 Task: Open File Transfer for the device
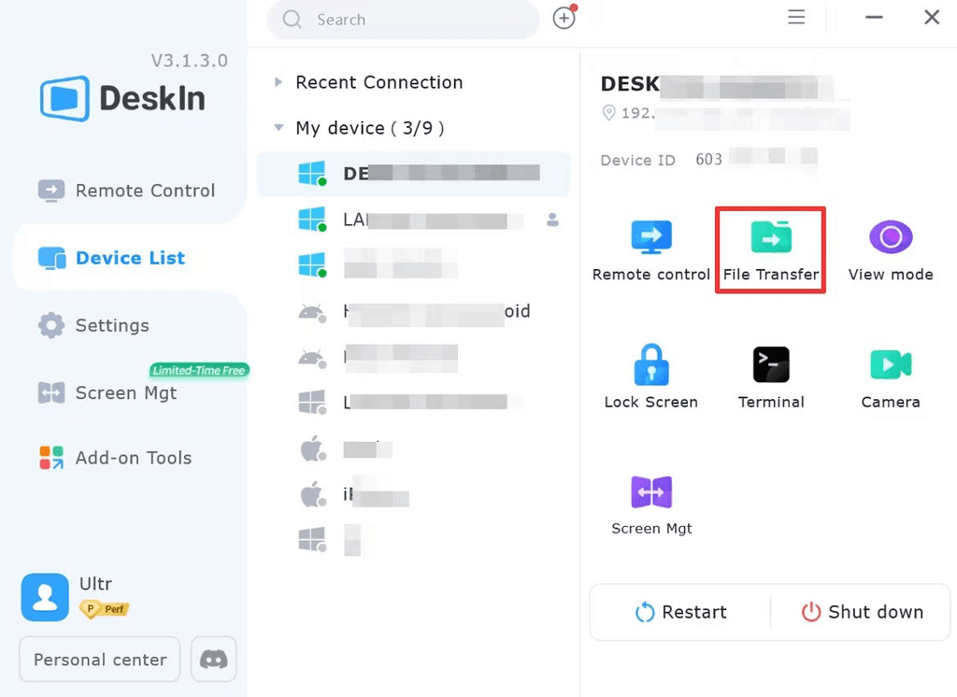769,248
